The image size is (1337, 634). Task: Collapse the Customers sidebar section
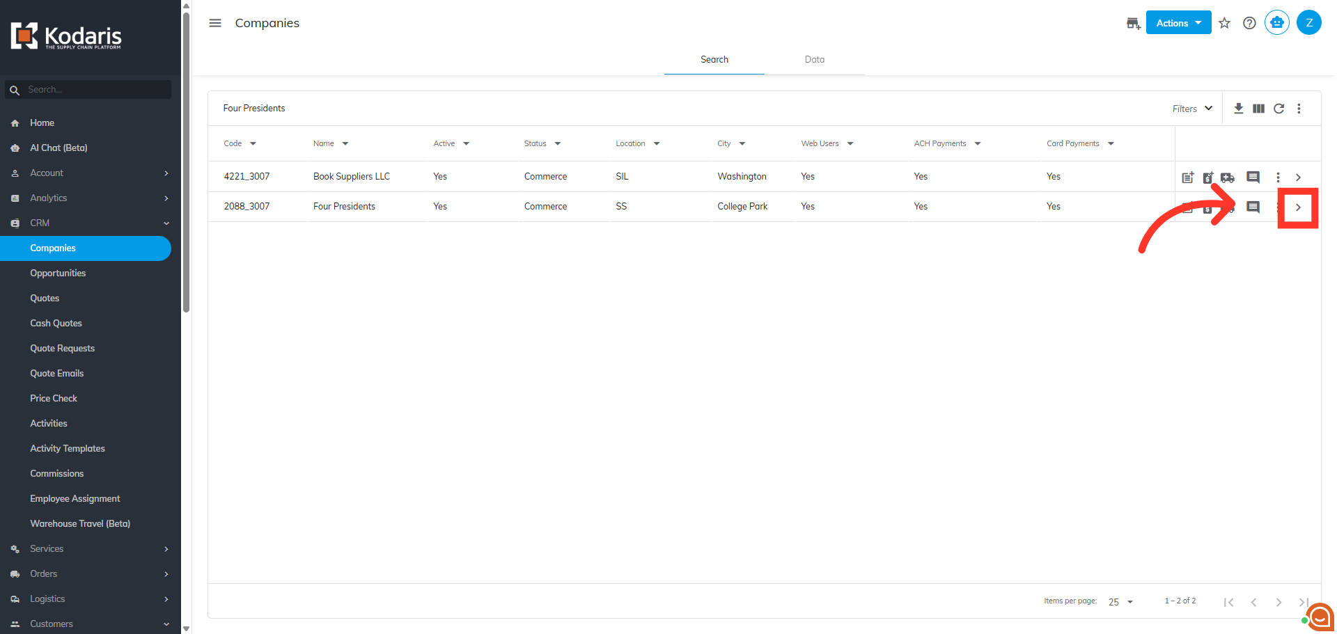point(90,624)
